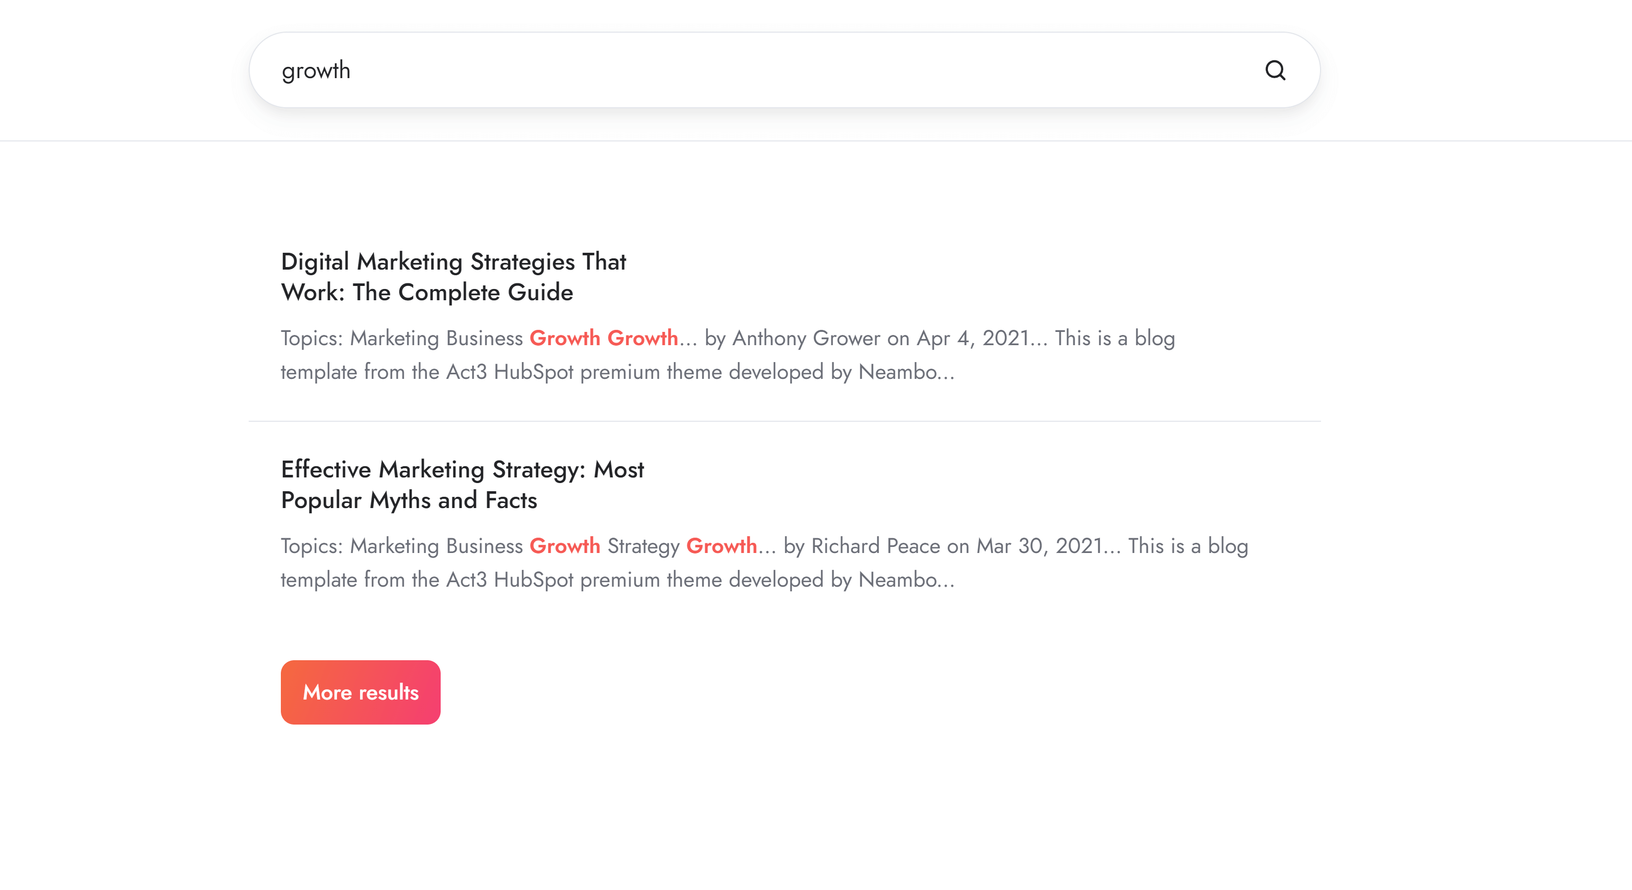1632x890 pixels.
Task: Click Topics label in second search result
Action: [x=311, y=546]
